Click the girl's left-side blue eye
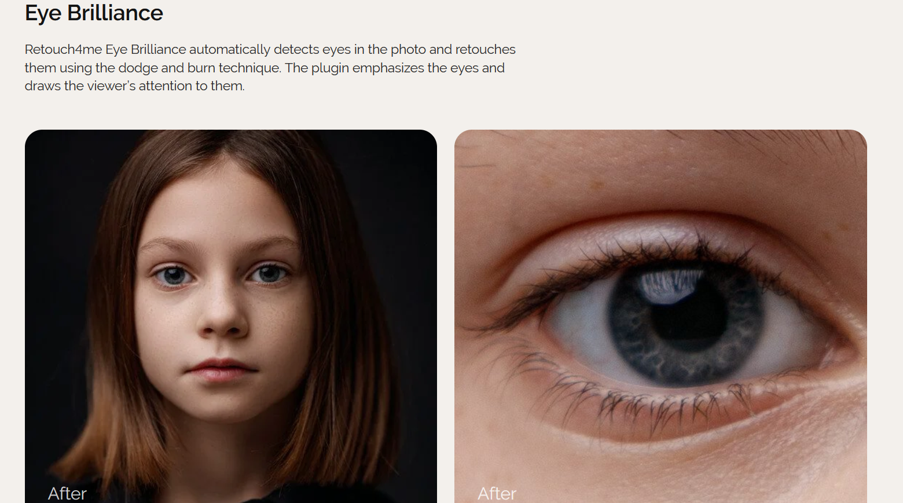 (173, 276)
